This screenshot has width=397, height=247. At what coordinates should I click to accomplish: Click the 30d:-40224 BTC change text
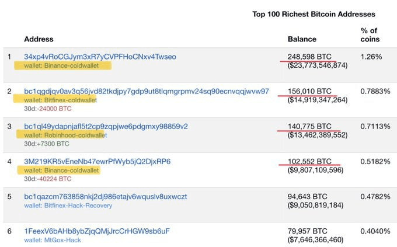click(x=48, y=179)
